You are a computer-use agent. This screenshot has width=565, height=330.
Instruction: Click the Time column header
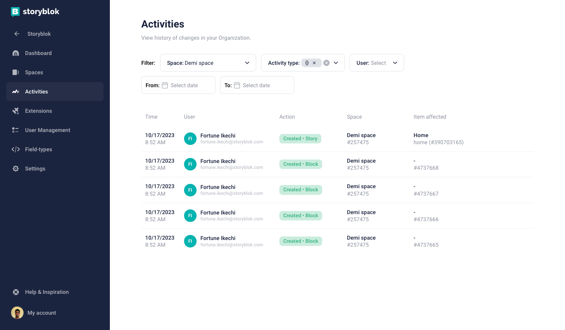click(x=151, y=117)
